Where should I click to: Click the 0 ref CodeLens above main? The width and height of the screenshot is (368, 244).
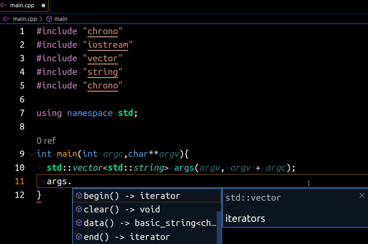coord(46,141)
